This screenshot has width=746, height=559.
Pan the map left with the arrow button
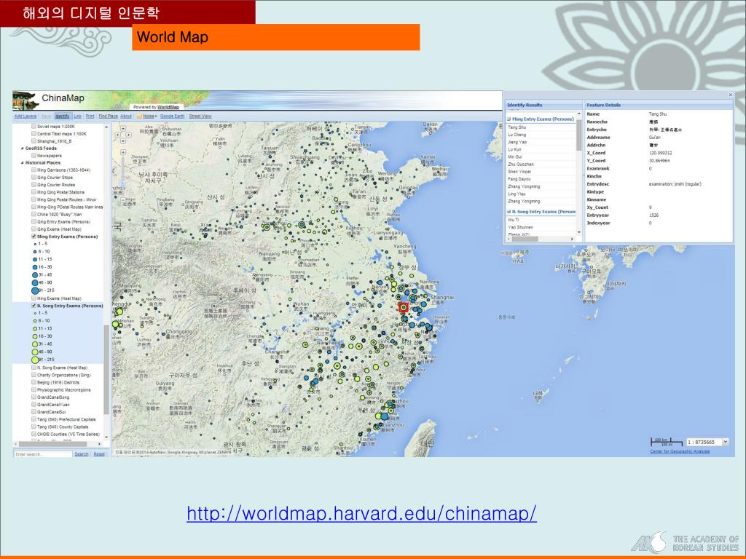click(x=119, y=135)
